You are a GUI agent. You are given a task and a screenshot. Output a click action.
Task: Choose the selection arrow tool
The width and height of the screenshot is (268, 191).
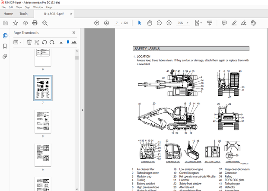pos(140,23)
